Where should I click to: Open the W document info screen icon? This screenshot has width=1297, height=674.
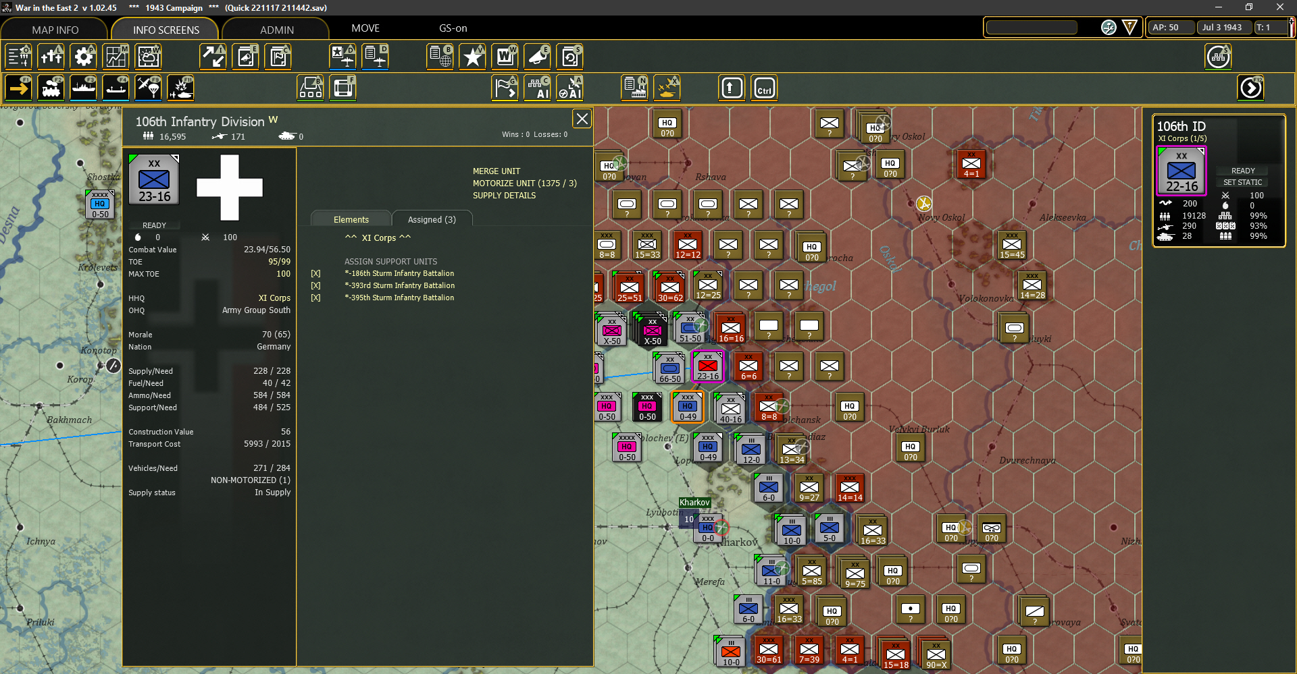coord(505,57)
